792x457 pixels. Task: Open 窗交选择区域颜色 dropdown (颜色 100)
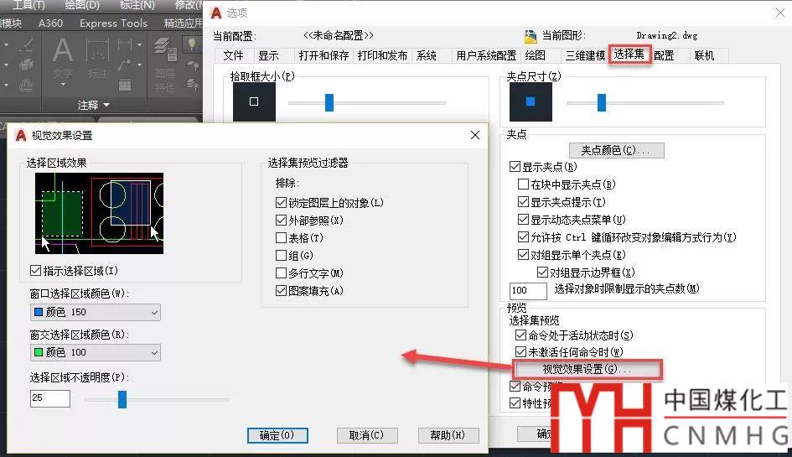96,352
